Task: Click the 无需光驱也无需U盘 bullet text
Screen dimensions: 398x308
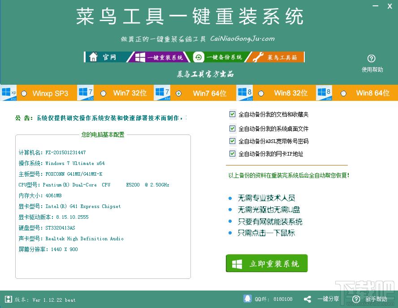Action: click(269, 209)
